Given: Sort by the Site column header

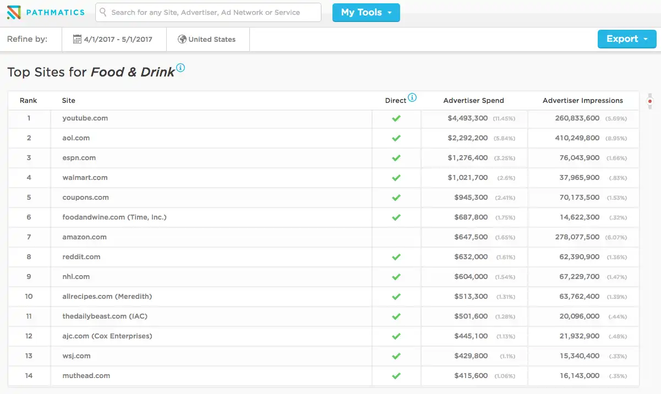Looking at the screenshot, I should point(69,101).
